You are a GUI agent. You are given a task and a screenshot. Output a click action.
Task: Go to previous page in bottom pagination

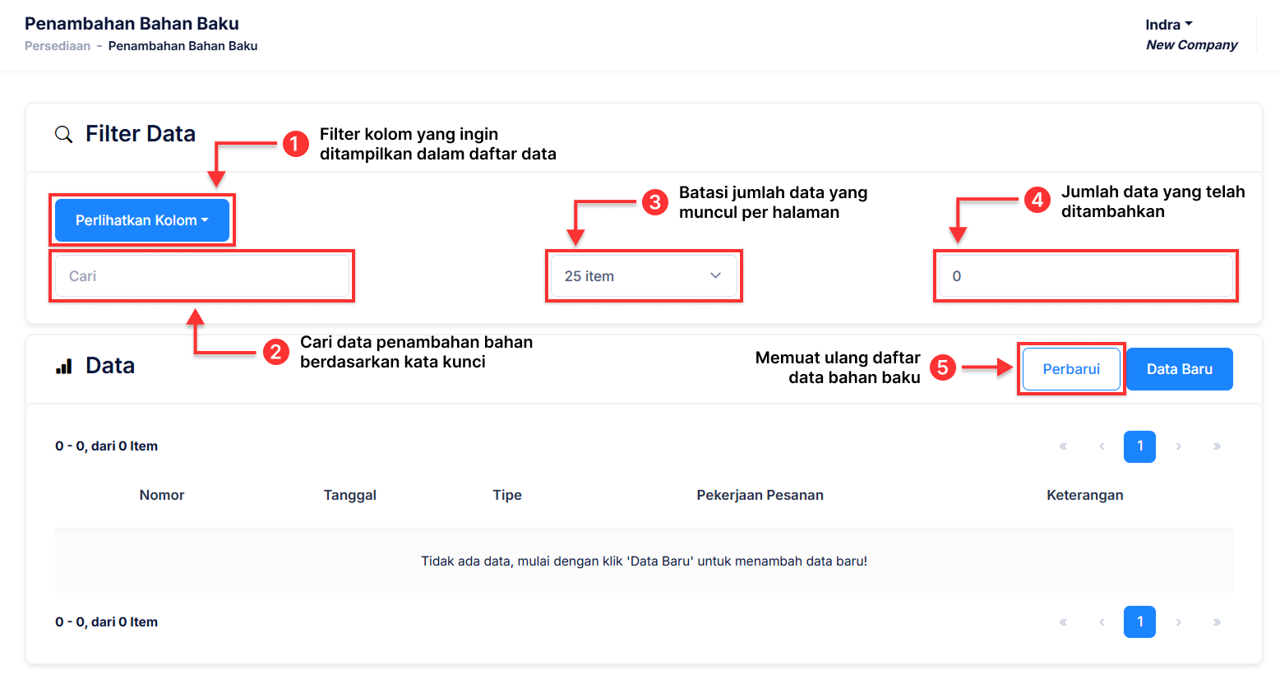pyautogui.click(x=1102, y=622)
